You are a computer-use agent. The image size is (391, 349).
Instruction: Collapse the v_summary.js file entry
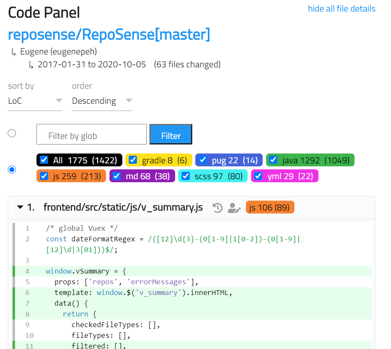[x=20, y=207]
